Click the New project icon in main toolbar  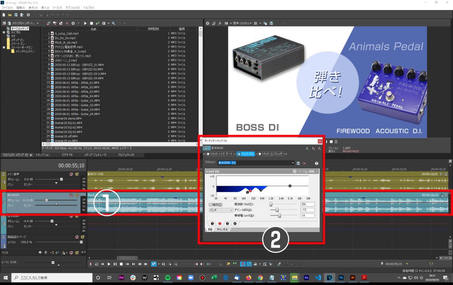[x=4, y=15]
